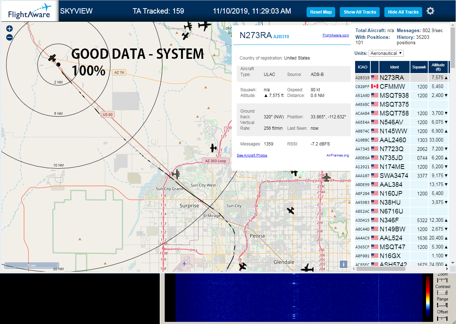456x324 pixels.
Task: Select the aircraft icon near AZ 303 Loop label
Action: coord(213,148)
